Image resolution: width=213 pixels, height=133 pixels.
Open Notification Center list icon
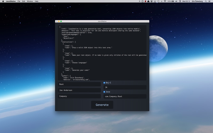(x=209, y=1)
